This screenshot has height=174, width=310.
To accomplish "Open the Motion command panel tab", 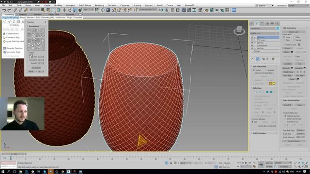I will coord(267,24).
